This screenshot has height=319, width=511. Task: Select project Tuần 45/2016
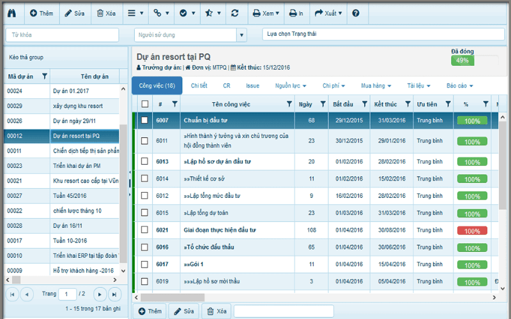click(x=61, y=196)
